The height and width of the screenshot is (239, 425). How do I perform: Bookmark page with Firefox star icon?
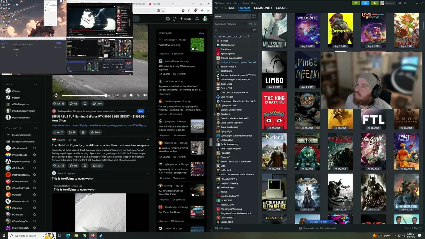(x=163, y=11)
